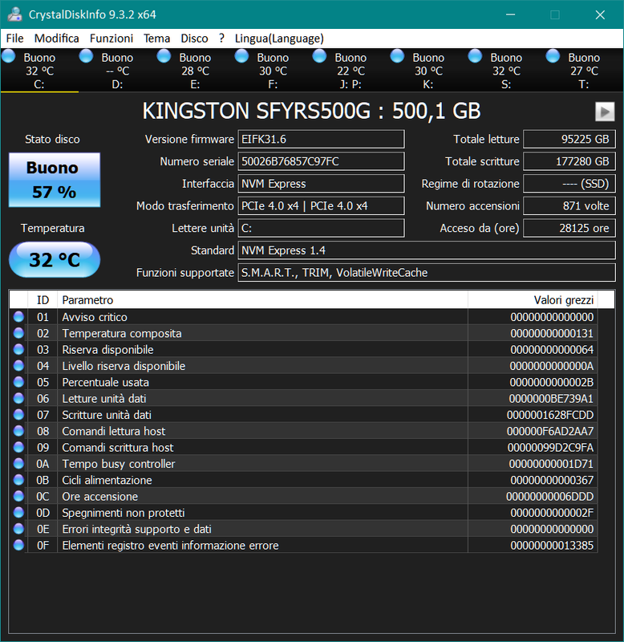Click status icon for Tempo busy controller

click(x=18, y=464)
